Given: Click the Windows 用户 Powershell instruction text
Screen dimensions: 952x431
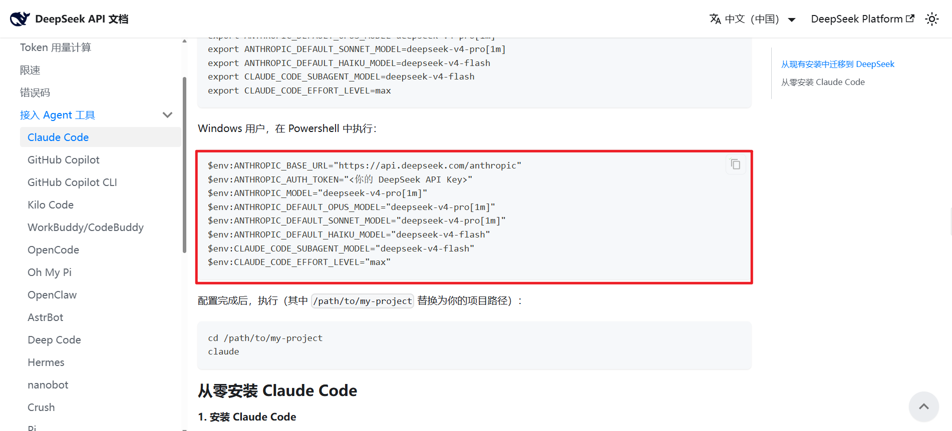Looking at the screenshot, I should [287, 128].
